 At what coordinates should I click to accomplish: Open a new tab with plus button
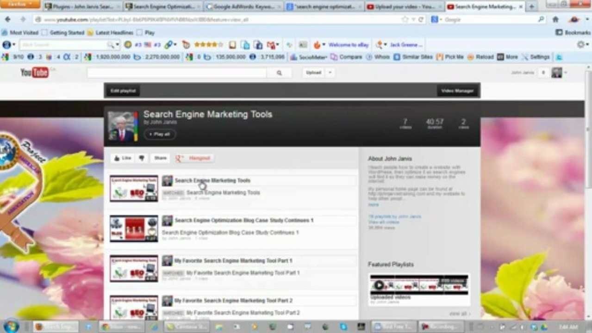point(531,6)
